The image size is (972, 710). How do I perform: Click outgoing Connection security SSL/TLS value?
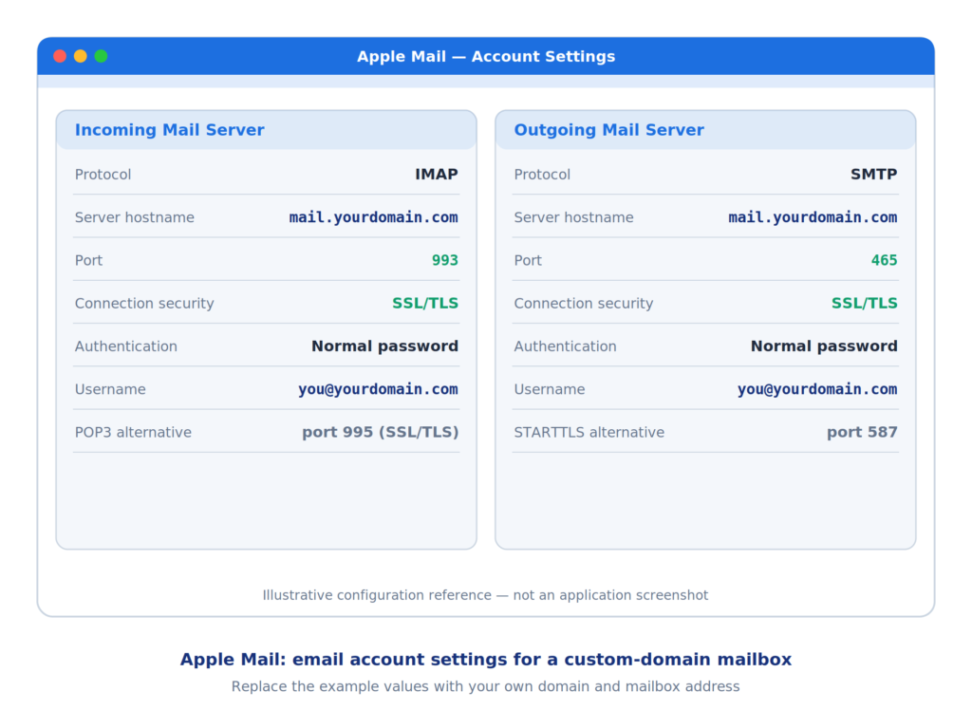pyautogui.click(x=864, y=303)
